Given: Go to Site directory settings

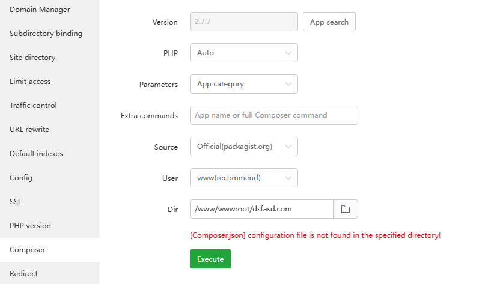Looking at the screenshot, I should 32,58.
